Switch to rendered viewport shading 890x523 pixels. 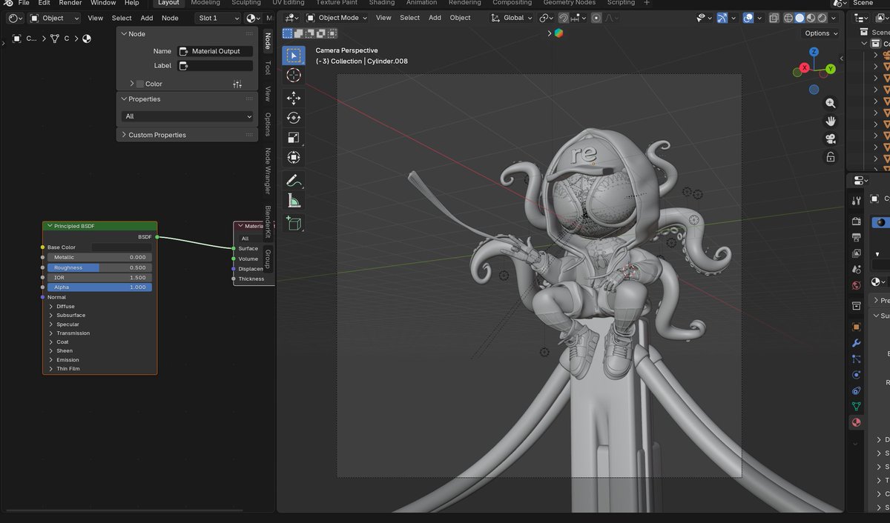pos(822,18)
